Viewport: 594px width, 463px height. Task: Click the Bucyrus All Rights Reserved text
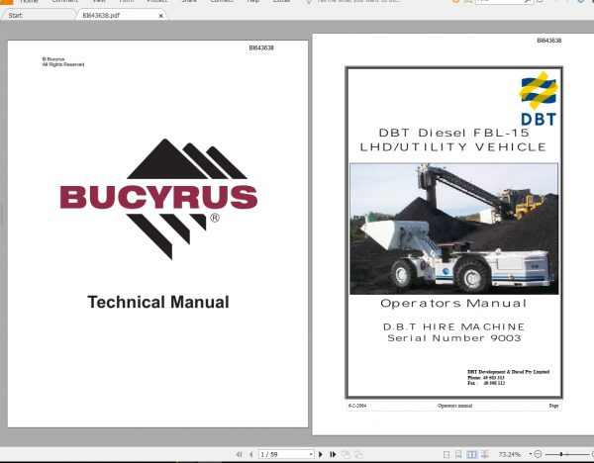(63, 61)
